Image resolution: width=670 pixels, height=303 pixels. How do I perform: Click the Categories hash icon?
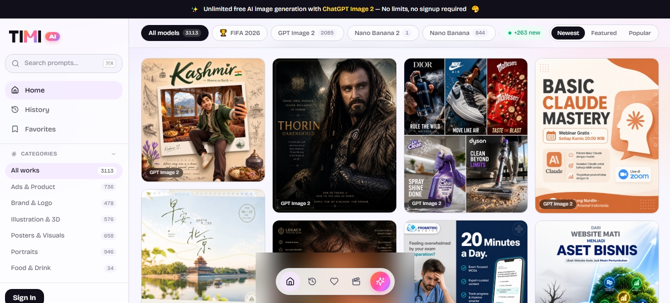coord(14,154)
